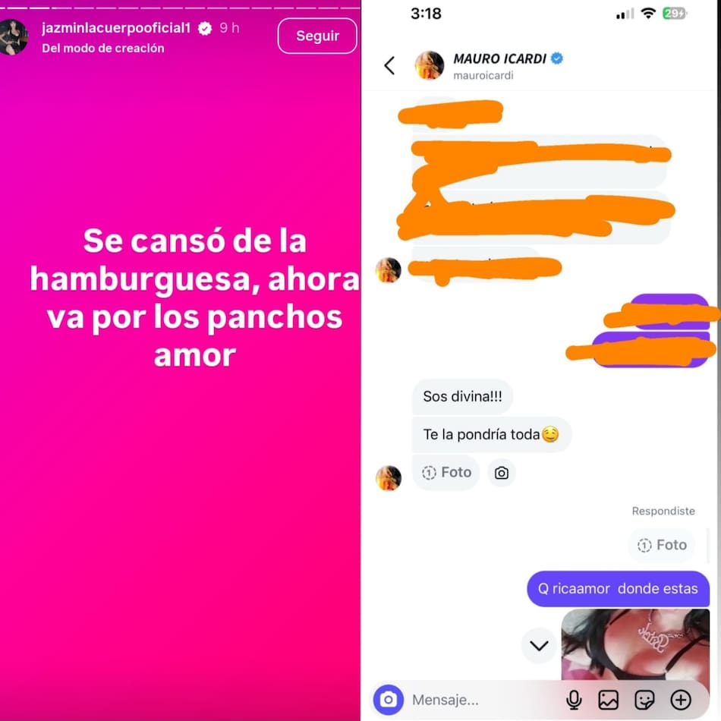Tap the plus icon in message bar
Viewport: 721px width, 721px height.
coord(681,700)
